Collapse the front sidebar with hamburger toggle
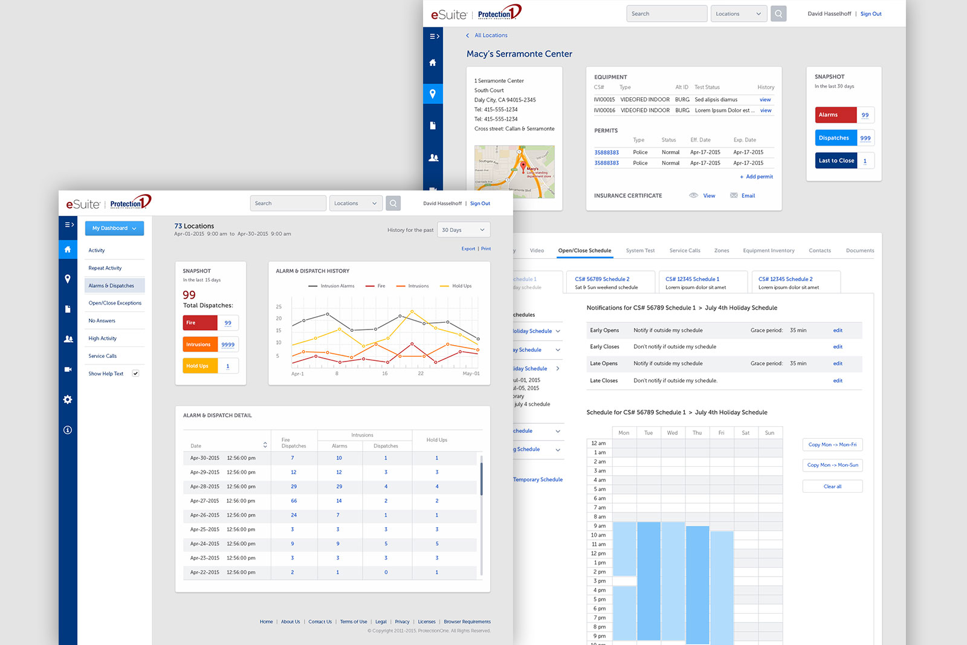 [69, 225]
